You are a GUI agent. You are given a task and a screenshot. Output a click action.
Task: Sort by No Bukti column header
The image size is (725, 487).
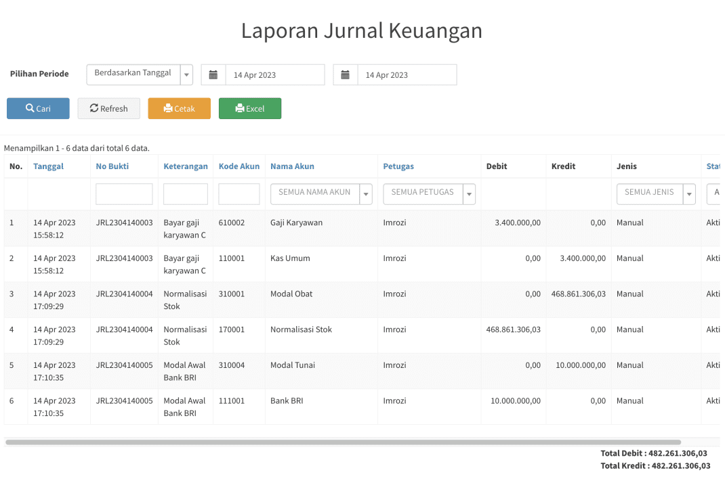tap(112, 166)
